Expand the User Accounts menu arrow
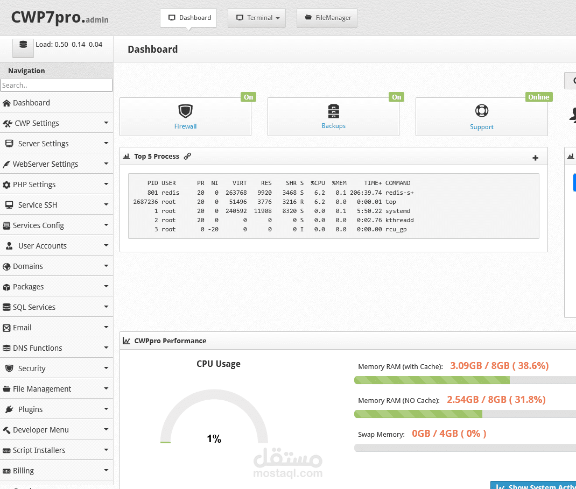576x489 pixels. 106,245
